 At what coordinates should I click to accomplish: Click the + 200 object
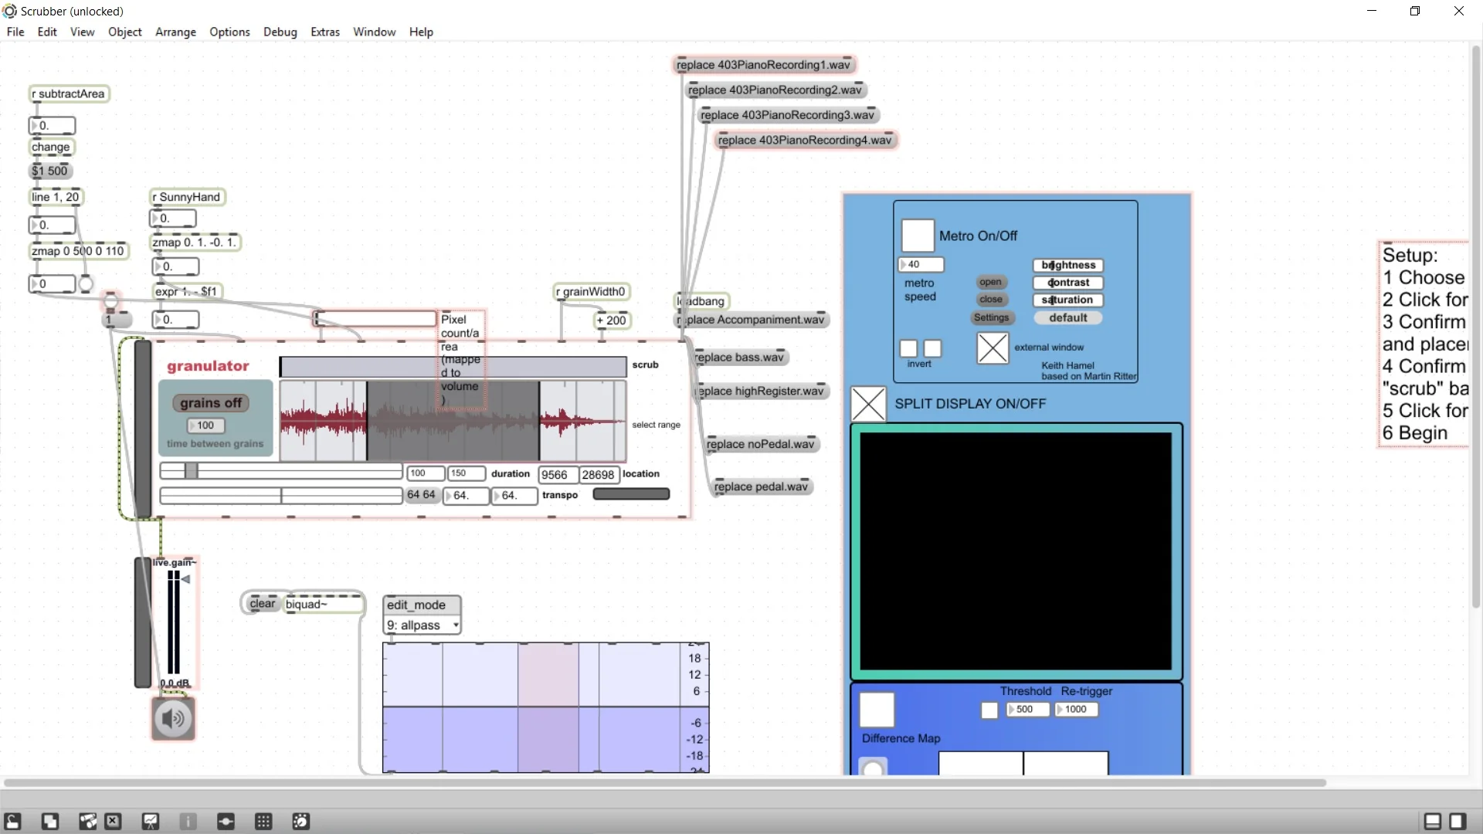coord(613,320)
